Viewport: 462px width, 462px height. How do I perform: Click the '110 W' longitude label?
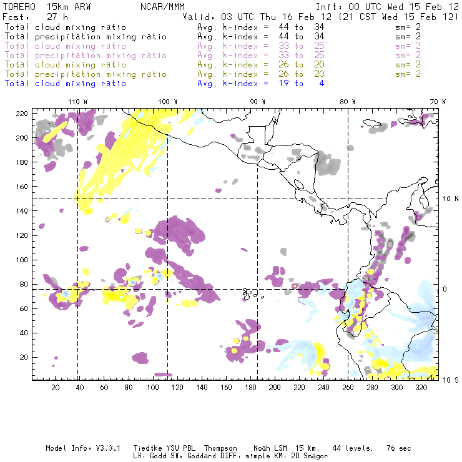tap(78, 102)
